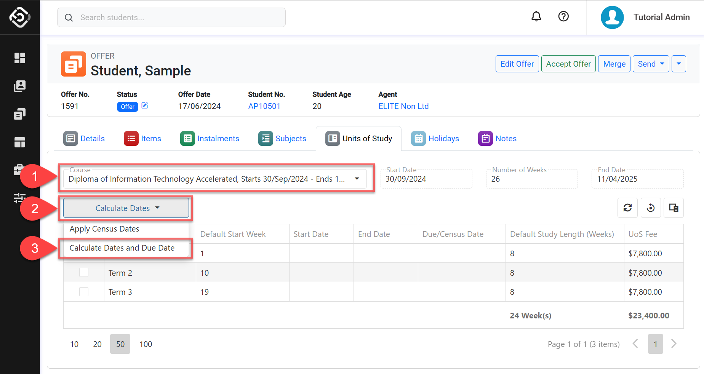
Task: Tick the Term 2 row checkbox
Action: (84, 273)
